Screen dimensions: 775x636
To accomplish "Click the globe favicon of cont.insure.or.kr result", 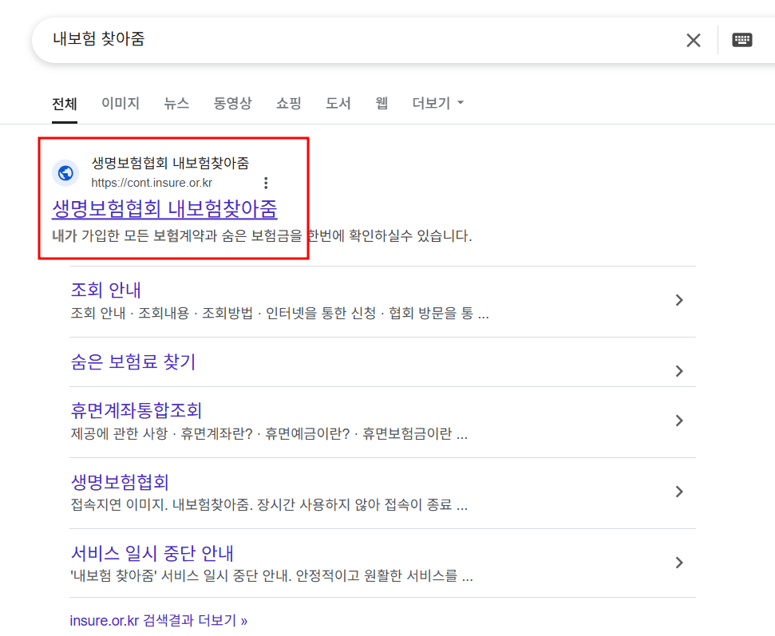I will click(x=65, y=173).
